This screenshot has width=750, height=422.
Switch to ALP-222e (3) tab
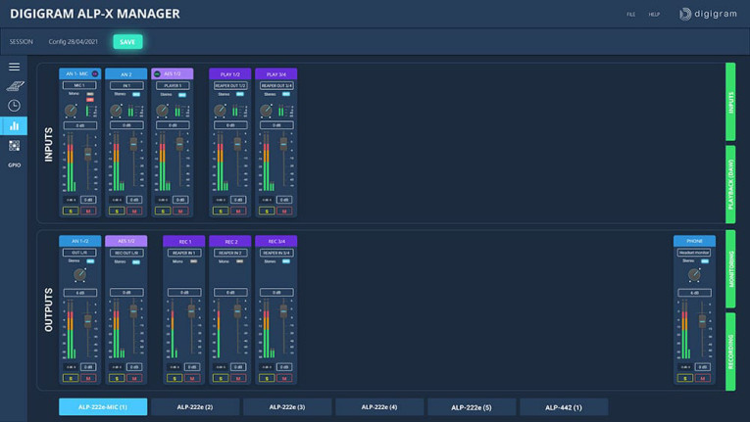coord(287,407)
